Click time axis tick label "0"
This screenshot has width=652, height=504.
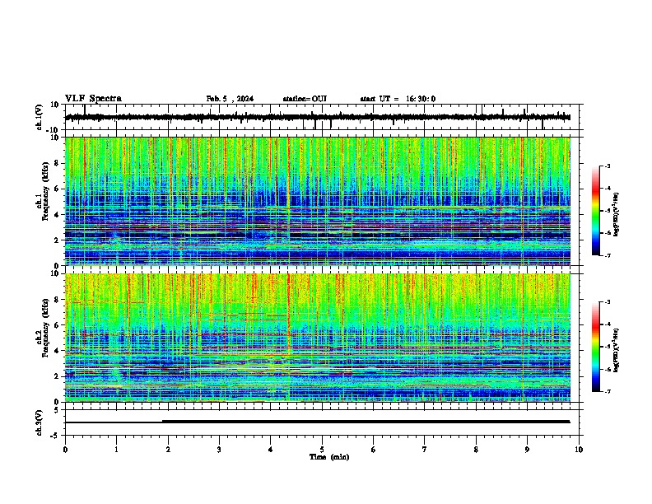pos(65,450)
